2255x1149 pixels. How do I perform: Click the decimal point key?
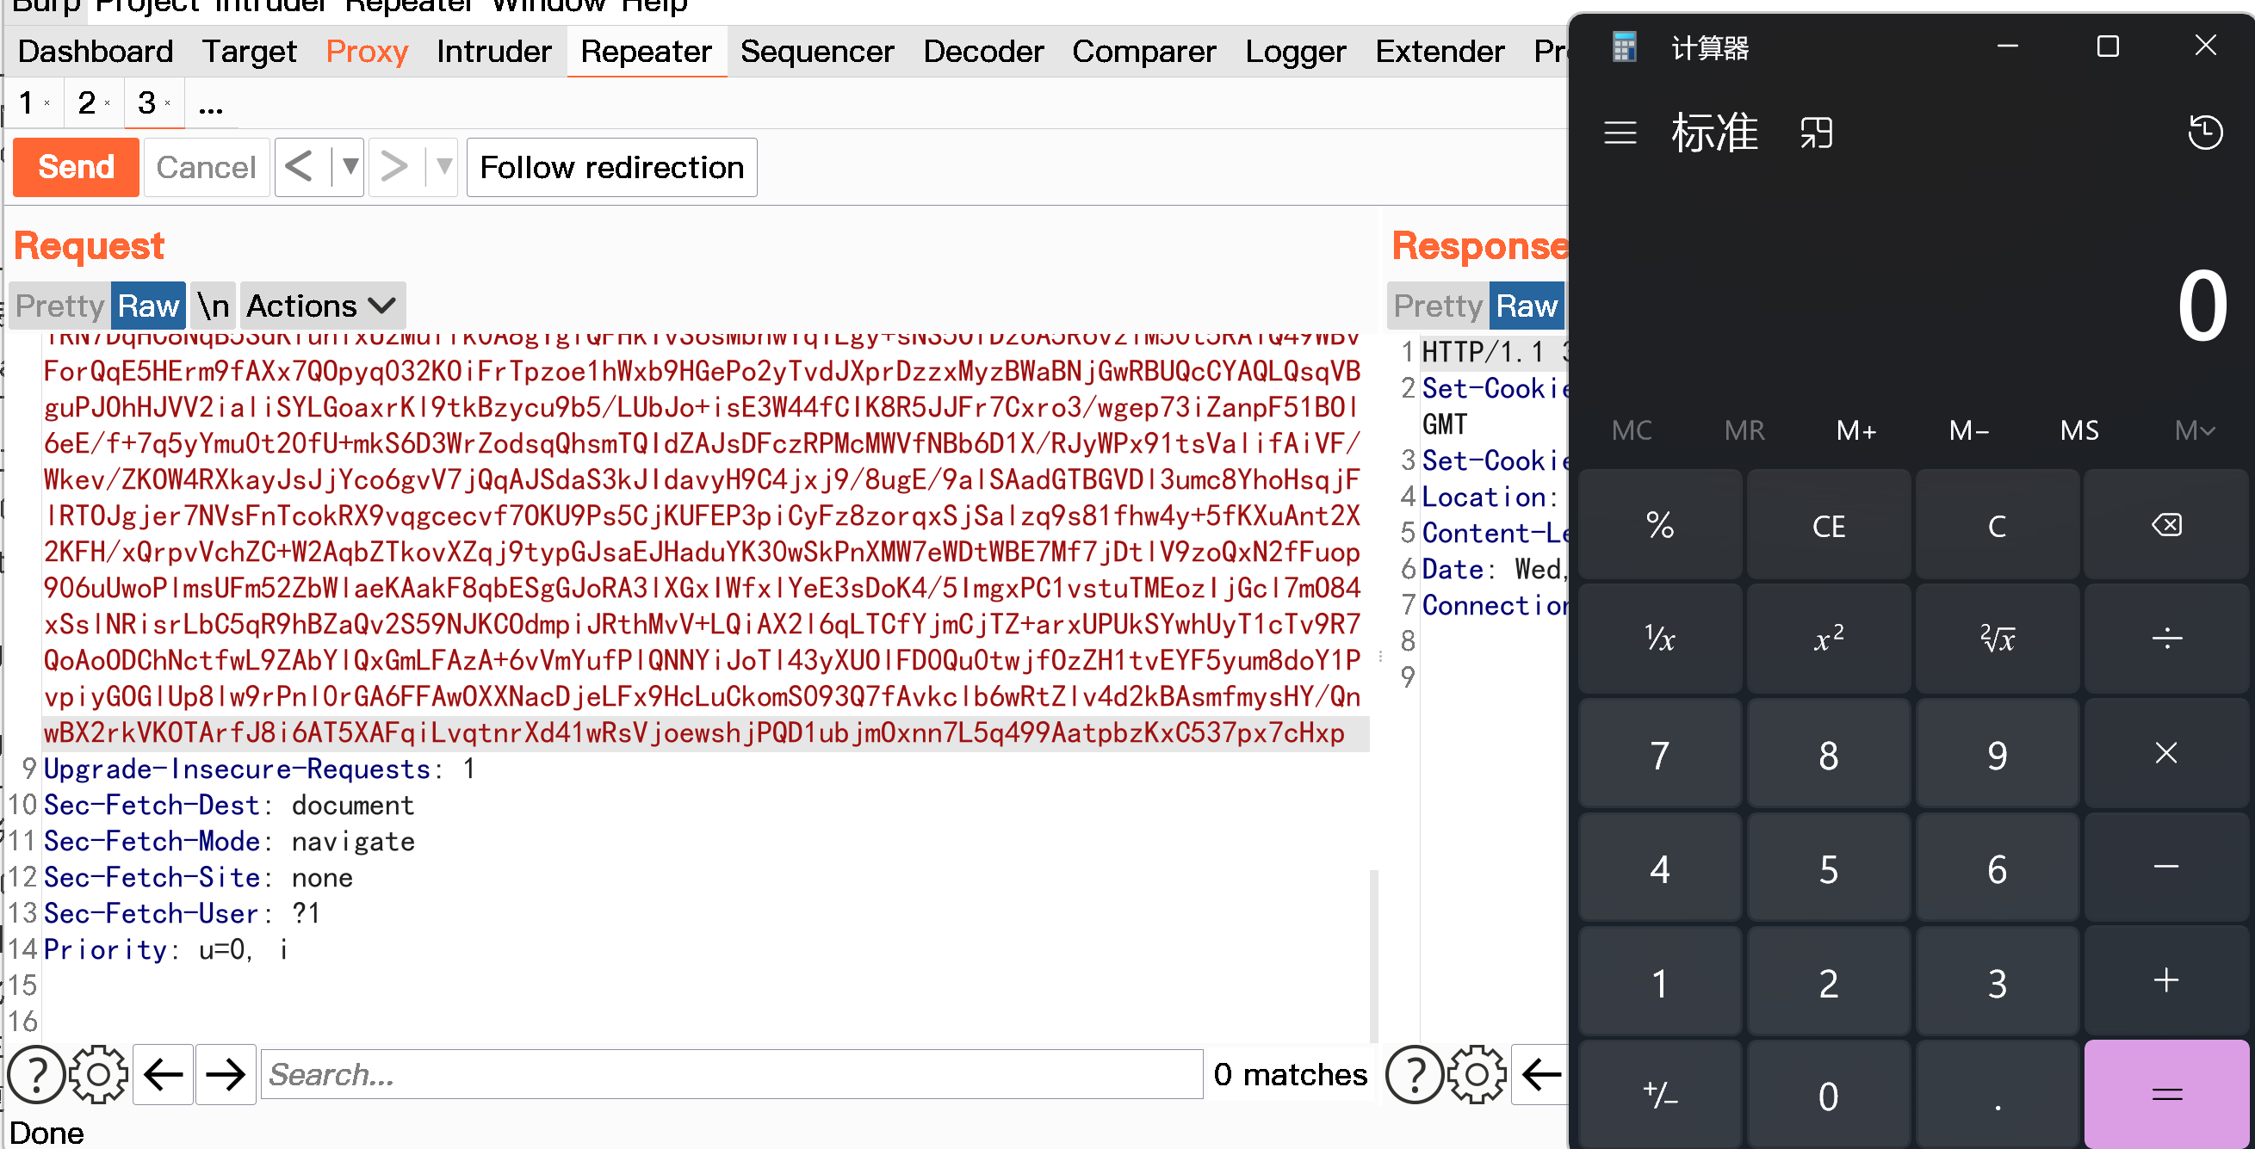coord(1996,1094)
